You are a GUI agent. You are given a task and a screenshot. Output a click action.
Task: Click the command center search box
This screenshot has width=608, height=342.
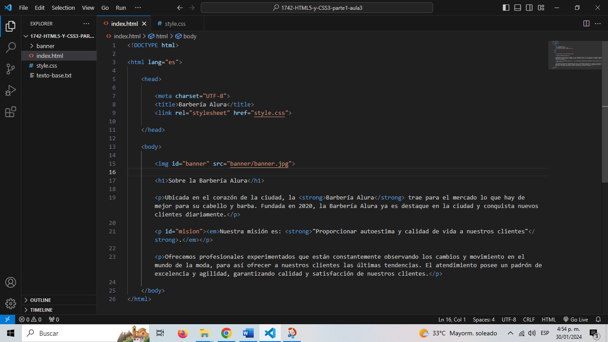[x=317, y=8]
